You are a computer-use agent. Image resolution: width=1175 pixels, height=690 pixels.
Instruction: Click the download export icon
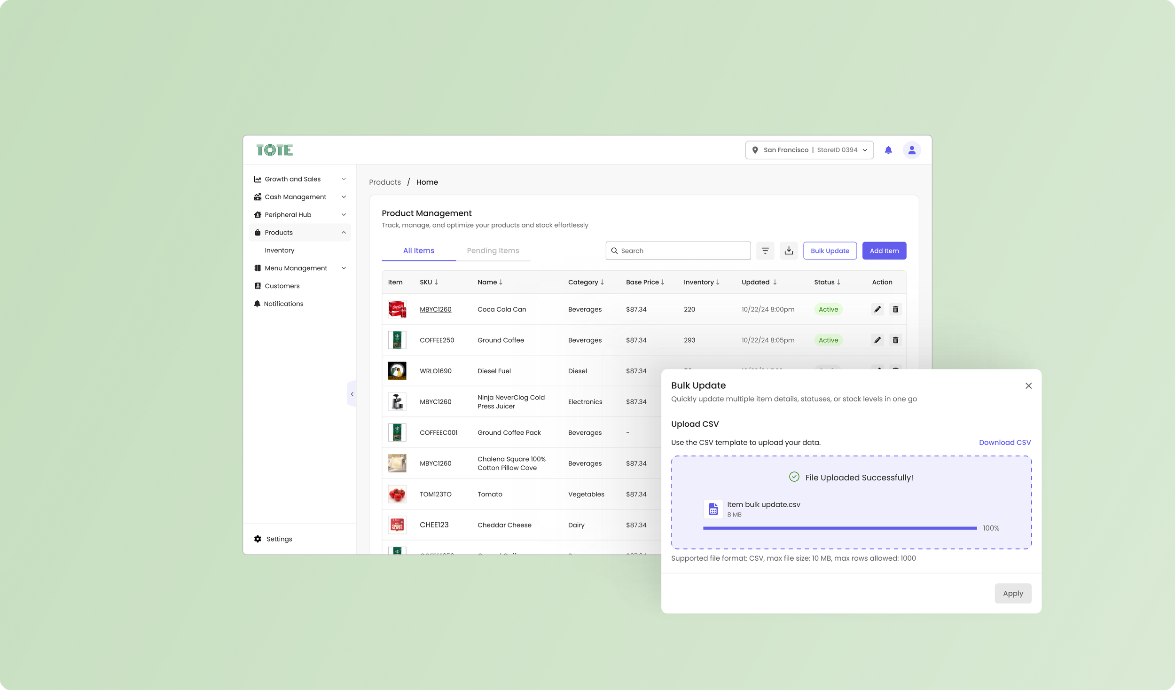tap(789, 251)
